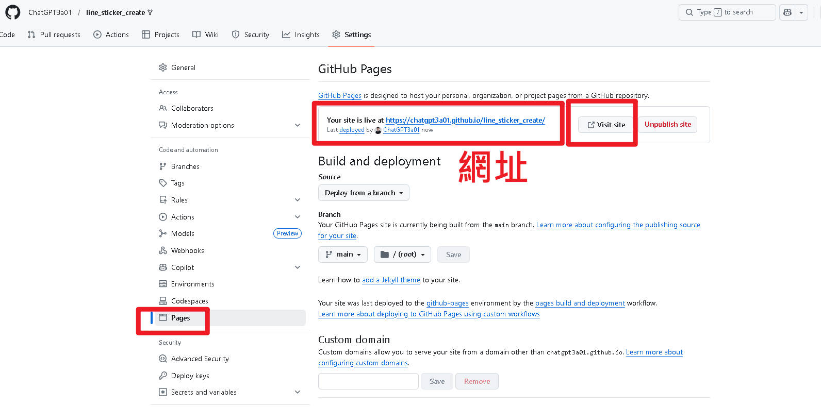Click the Environments server icon
Screen dimensions: 821x407
tap(163, 284)
